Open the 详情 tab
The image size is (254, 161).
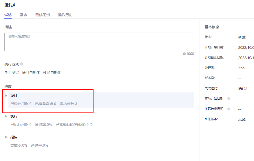coord(8,15)
